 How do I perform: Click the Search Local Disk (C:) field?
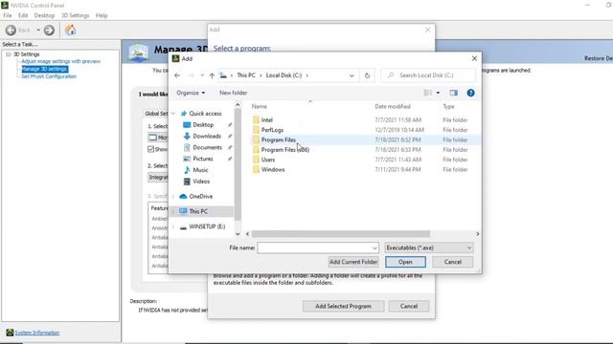tap(428, 75)
